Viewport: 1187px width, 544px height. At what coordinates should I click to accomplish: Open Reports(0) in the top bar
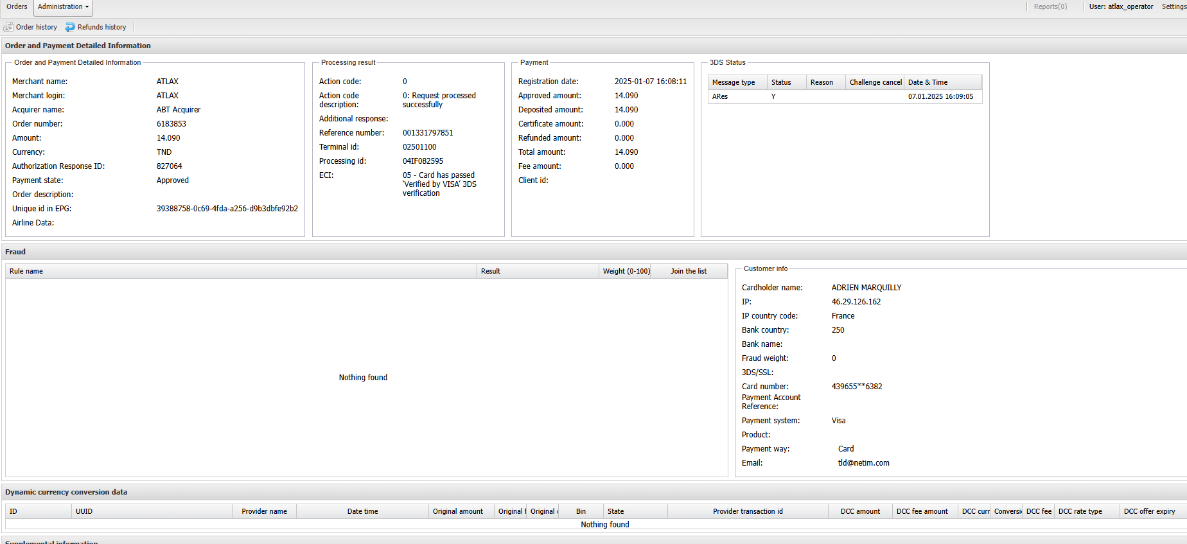[x=1050, y=7]
